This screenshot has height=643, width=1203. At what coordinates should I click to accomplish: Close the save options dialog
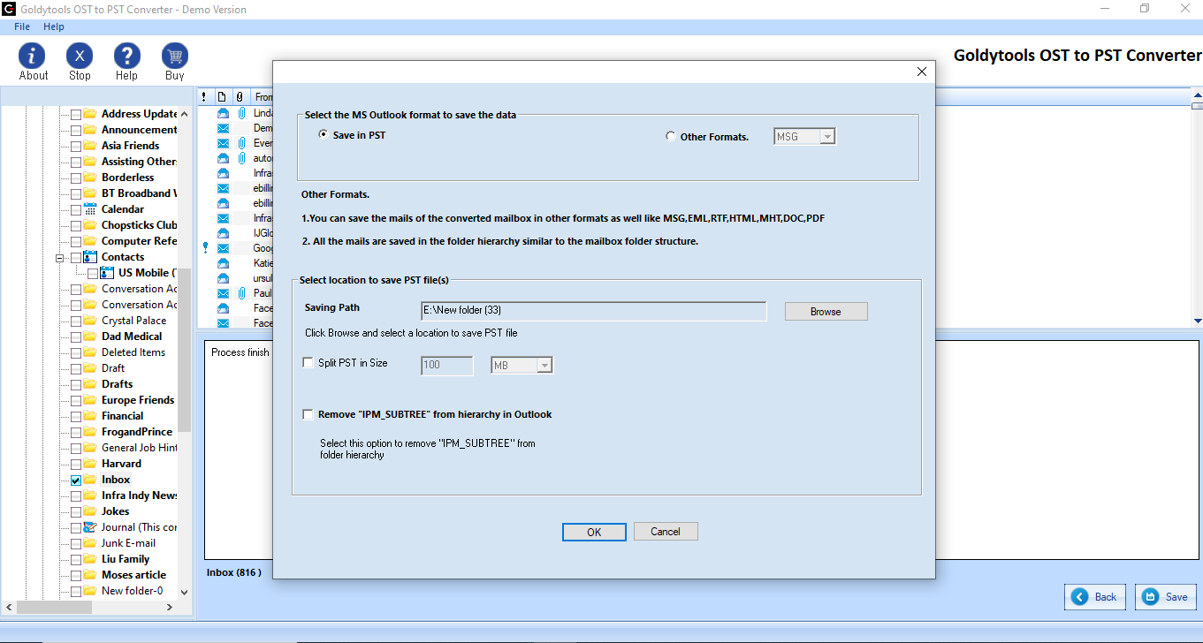click(921, 72)
